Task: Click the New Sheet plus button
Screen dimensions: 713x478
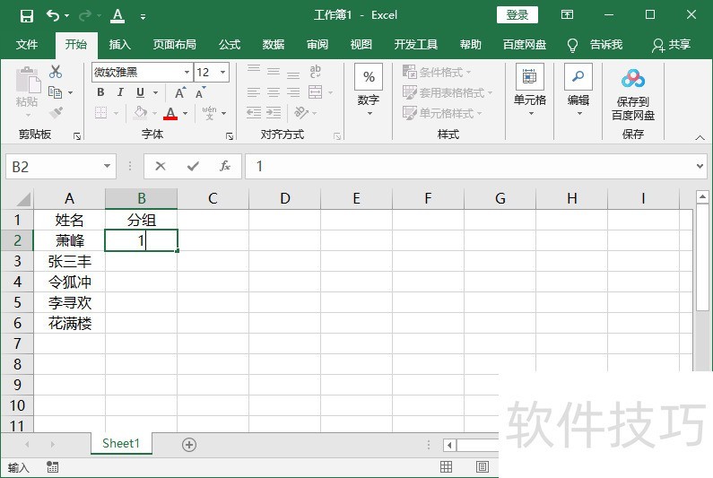Action: [x=189, y=445]
